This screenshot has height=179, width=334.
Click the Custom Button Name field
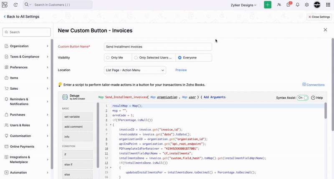[158, 47]
